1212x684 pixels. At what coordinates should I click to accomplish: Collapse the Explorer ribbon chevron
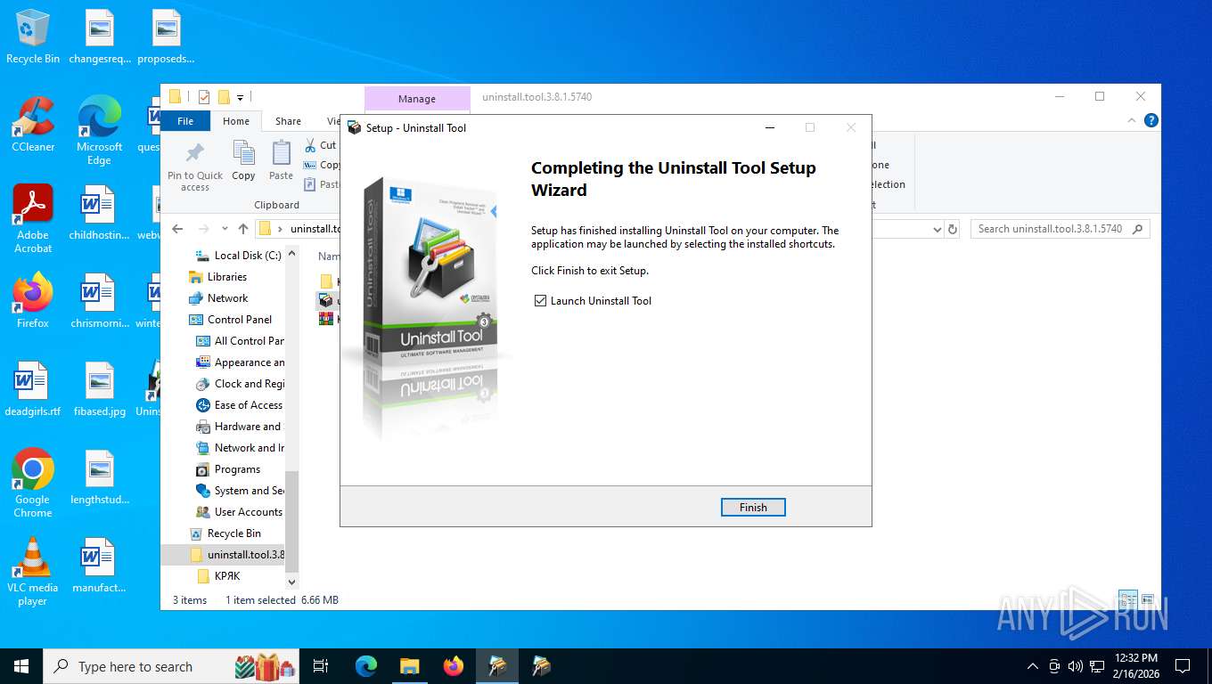(x=1132, y=120)
